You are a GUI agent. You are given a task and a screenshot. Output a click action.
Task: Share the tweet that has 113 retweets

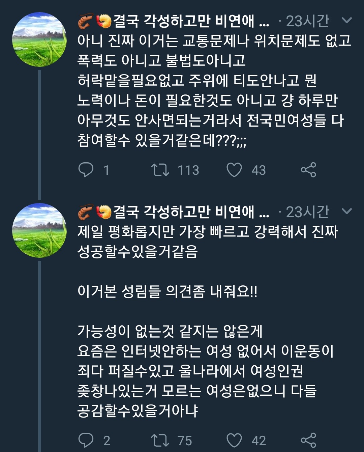click(x=308, y=170)
